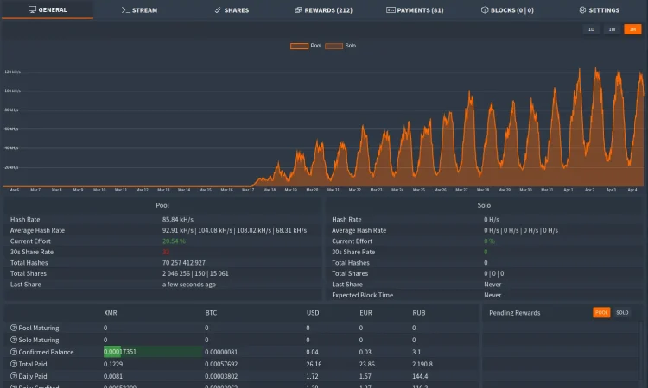Click the green Confirmed Balance progress bar
648x388 pixels.
(x=152, y=352)
